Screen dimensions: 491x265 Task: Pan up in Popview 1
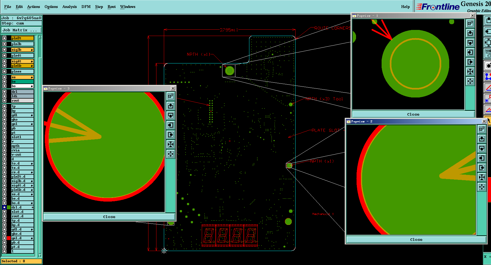tap(470, 33)
